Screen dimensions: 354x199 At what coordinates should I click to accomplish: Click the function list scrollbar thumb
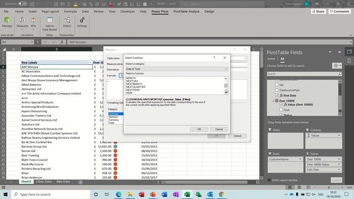(226, 86)
